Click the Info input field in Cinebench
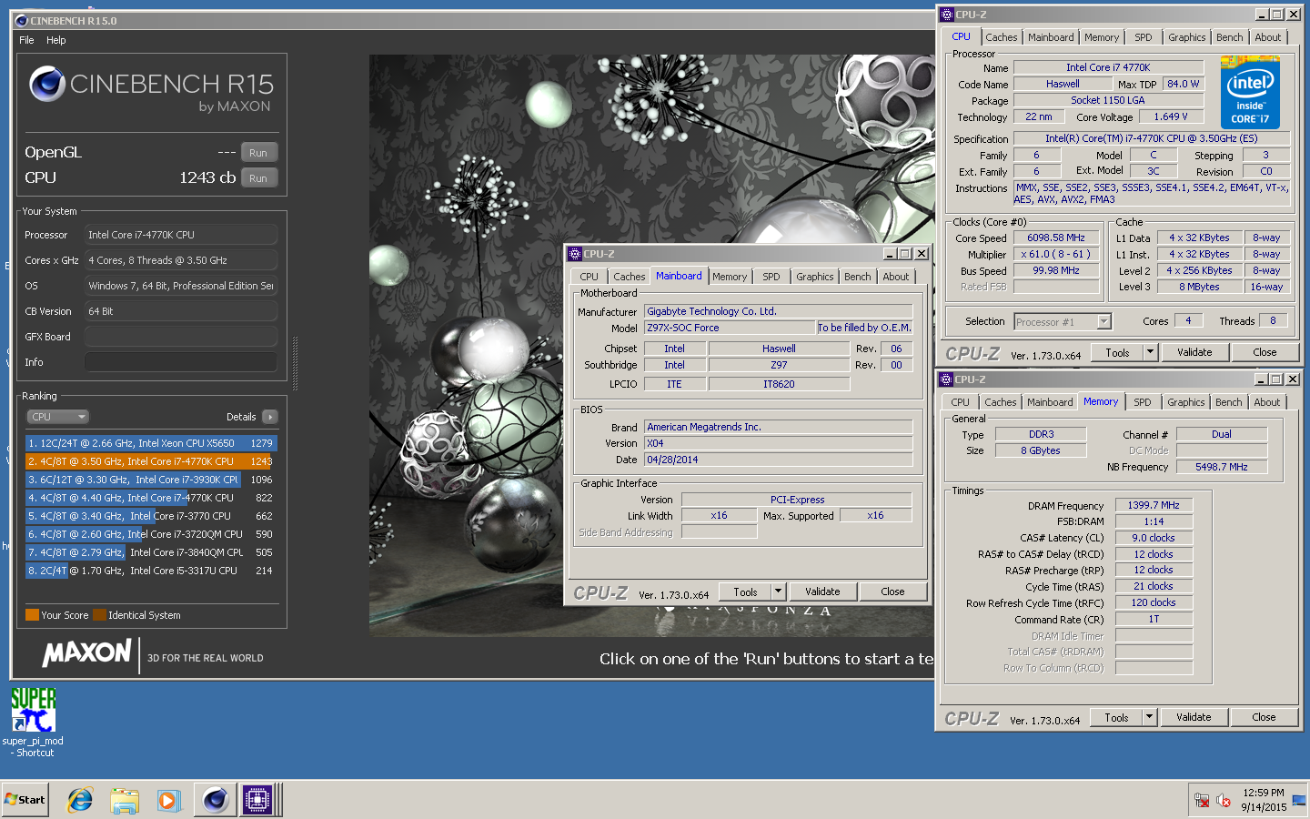 tap(181, 362)
